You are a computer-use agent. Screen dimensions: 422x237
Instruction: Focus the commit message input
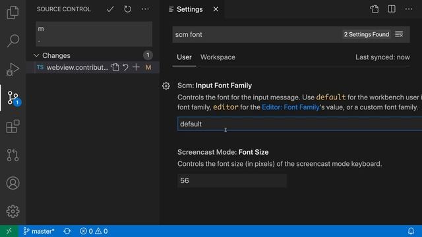pos(94,34)
